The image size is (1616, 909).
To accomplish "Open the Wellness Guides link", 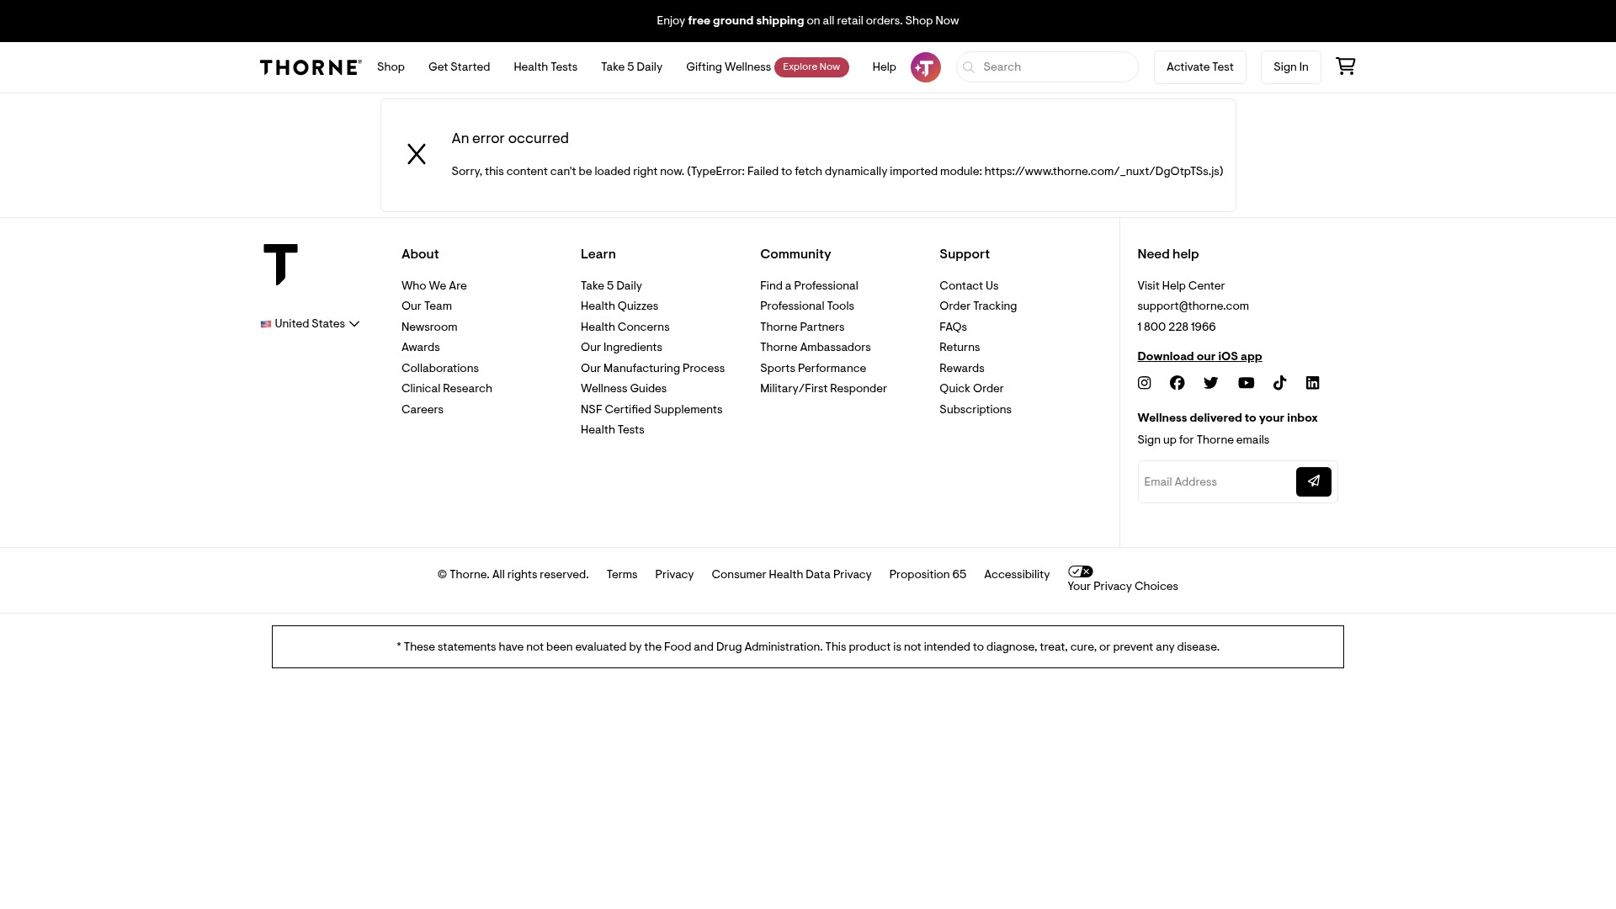I will 623,389.
